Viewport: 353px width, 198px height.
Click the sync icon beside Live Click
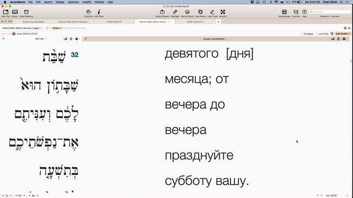[332, 34]
